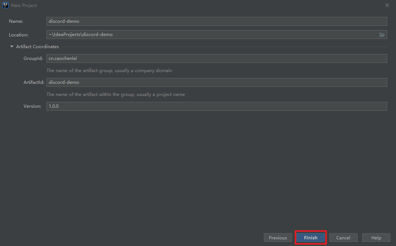Click the 'Location:' label
The image size is (396, 246).
[18, 35]
